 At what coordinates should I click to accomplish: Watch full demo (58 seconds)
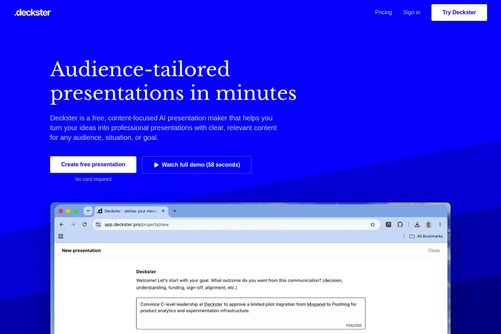tap(197, 165)
